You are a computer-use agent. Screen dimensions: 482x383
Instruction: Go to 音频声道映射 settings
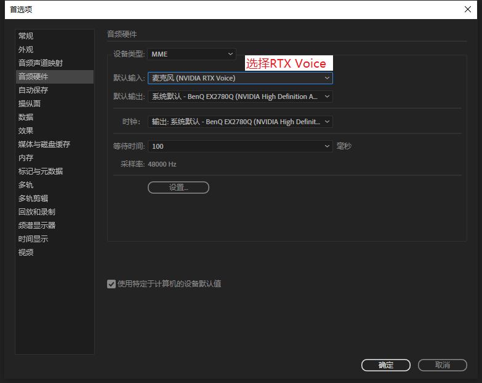40,63
